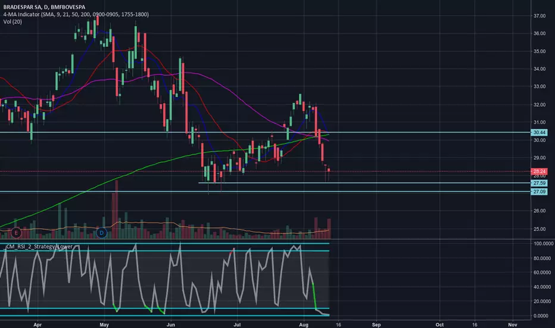Click the 34.00 price axis label

tap(540, 69)
